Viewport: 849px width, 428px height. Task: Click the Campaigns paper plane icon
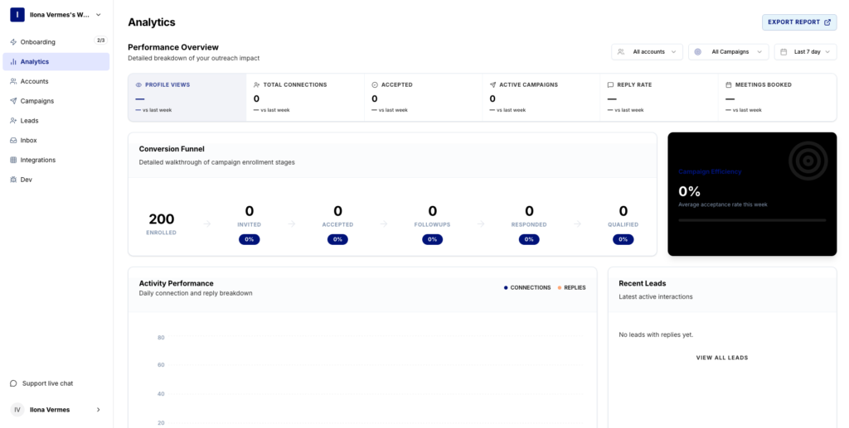(x=13, y=101)
